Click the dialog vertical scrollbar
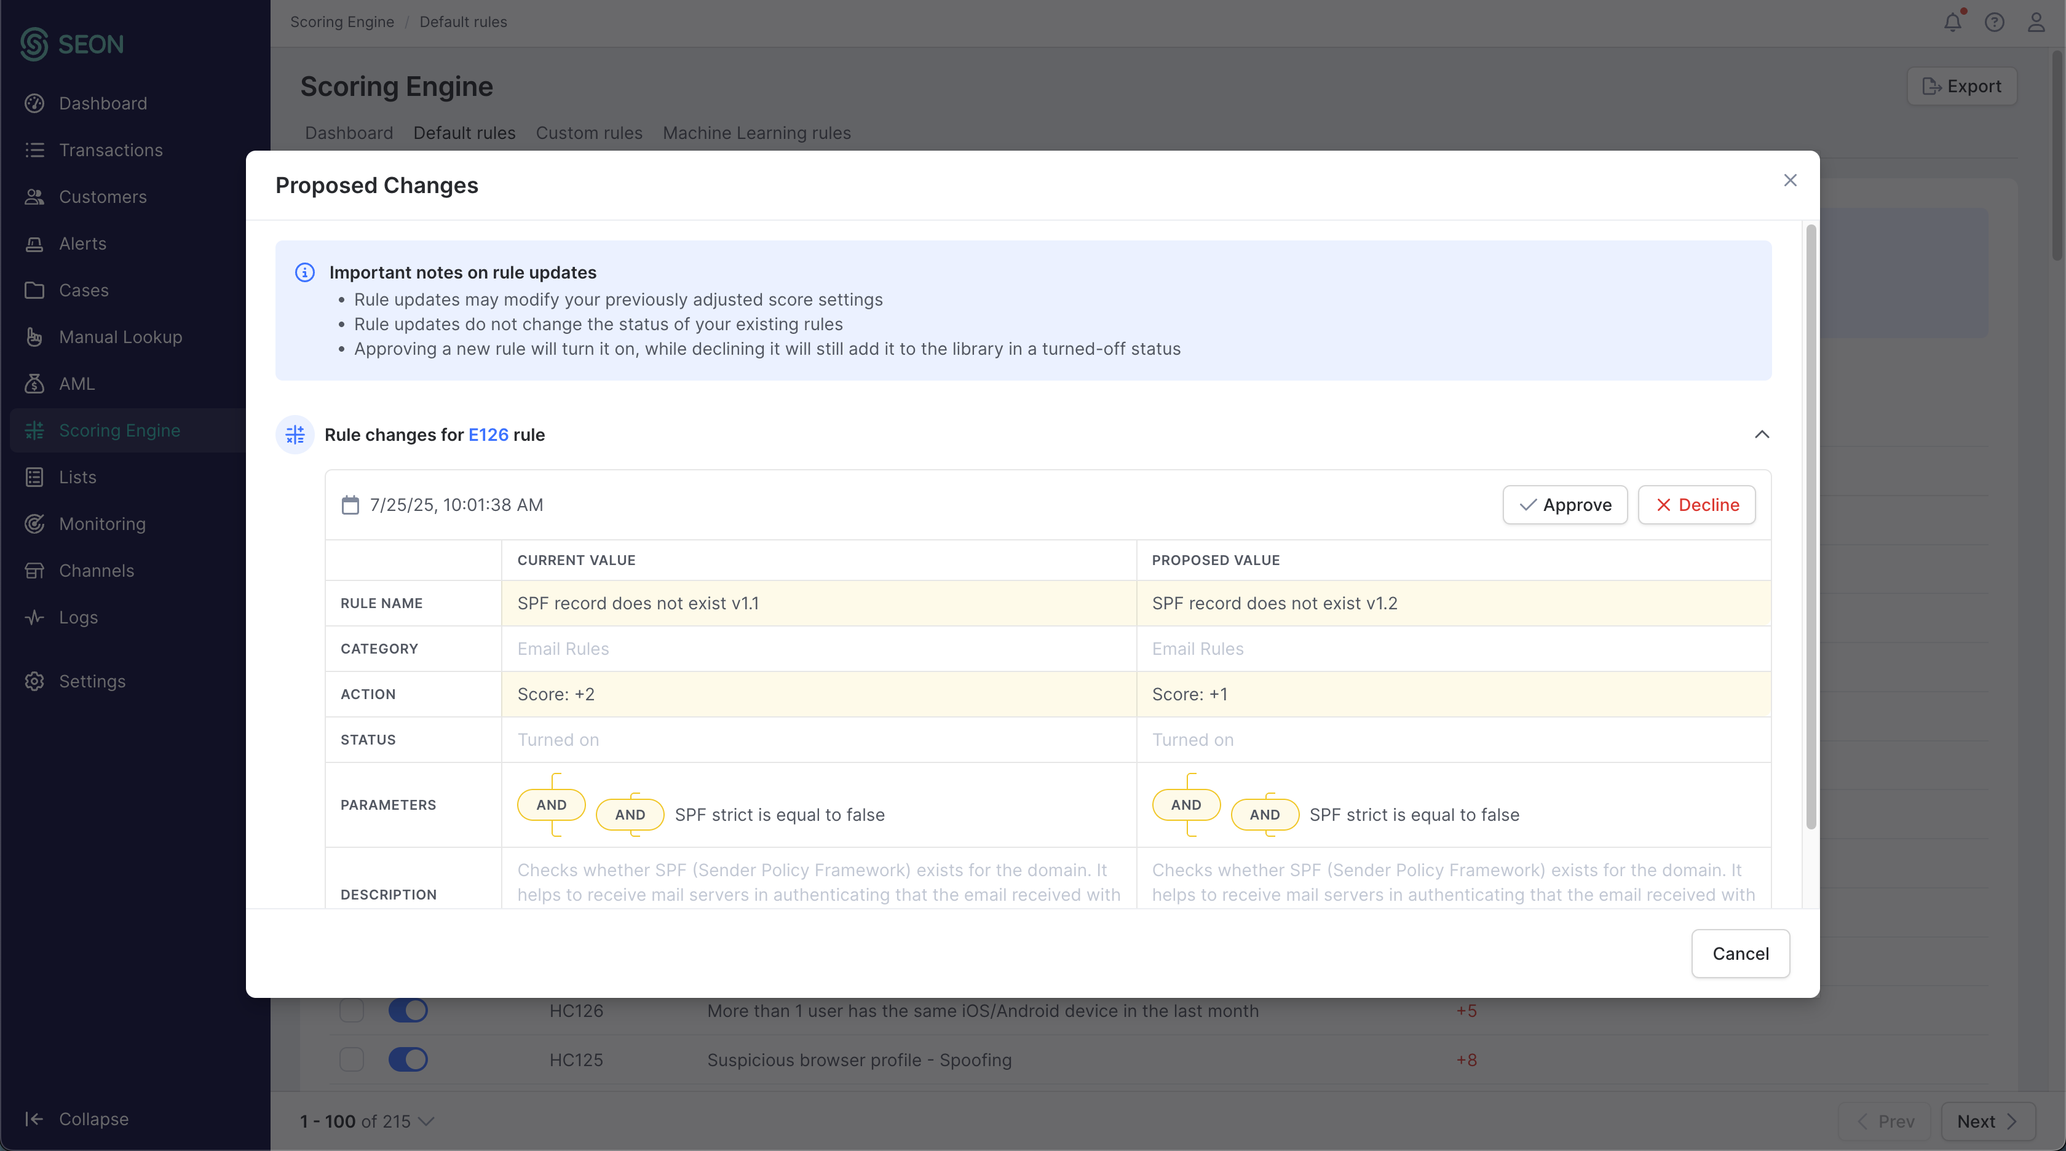The height and width of the screenshot is (1151, 2066). (x=1810, y=528)
